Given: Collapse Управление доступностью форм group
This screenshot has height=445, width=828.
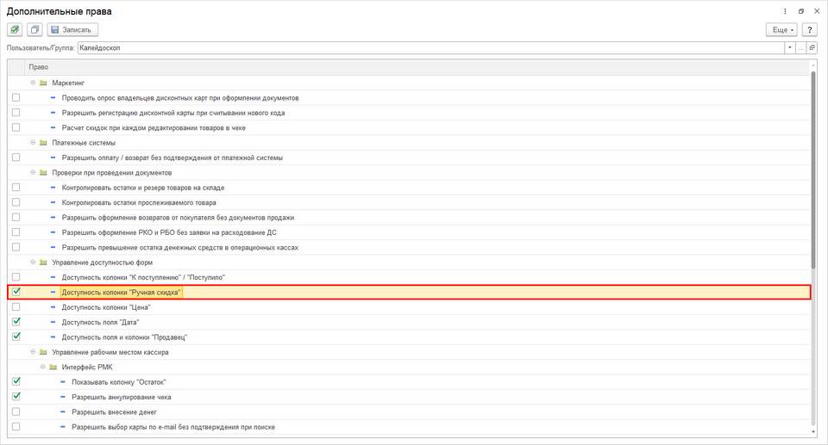Looking at the screenshot, I should pos(33,262).
